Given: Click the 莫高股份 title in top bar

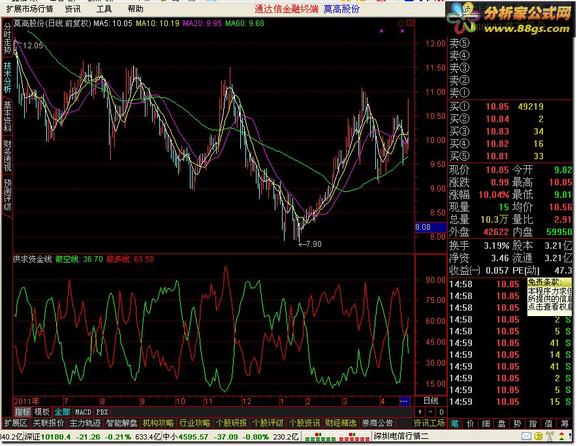Looking at the screenshot, I should pos(341,9).
